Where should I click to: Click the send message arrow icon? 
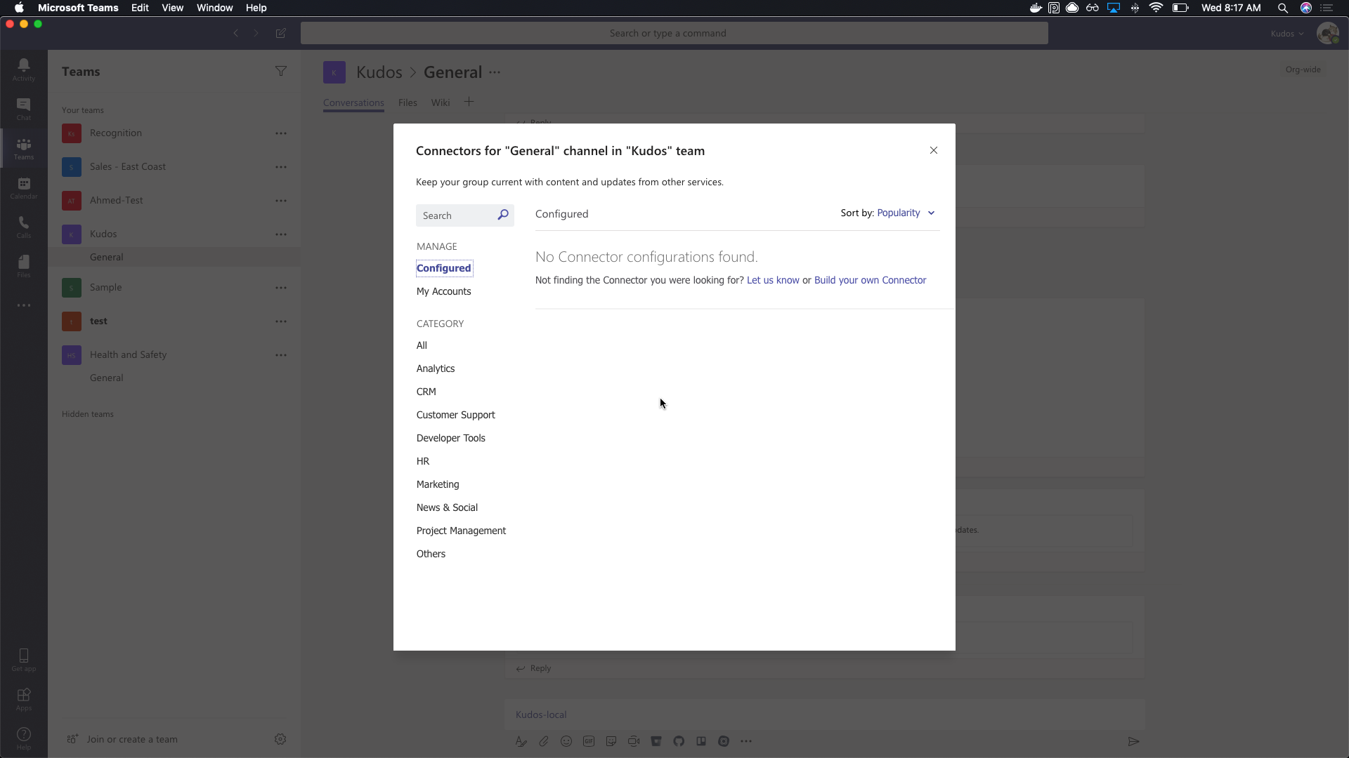1133,741
